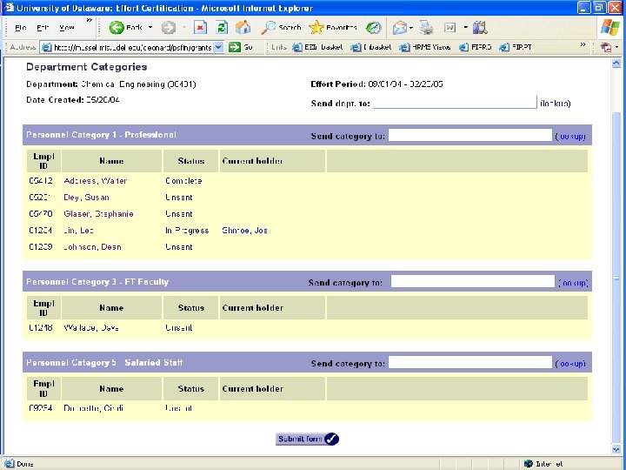Viewport: 626px width, 470px height.
Task: Click the Refresh page icon
Action: click(222, 27)
